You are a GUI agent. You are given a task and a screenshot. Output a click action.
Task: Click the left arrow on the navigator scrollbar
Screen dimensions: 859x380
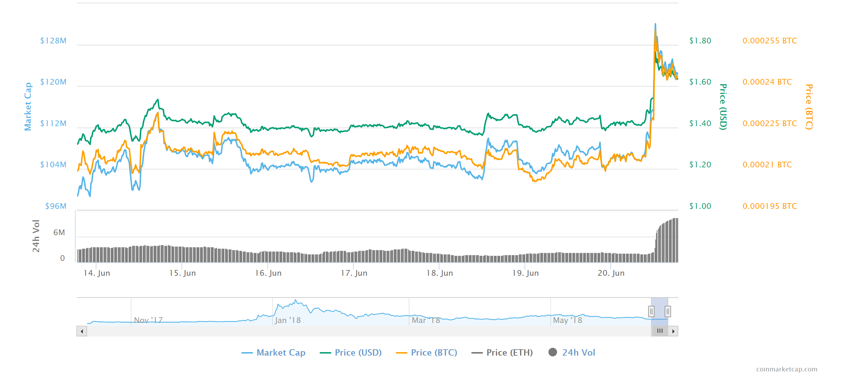click(82, 332)
